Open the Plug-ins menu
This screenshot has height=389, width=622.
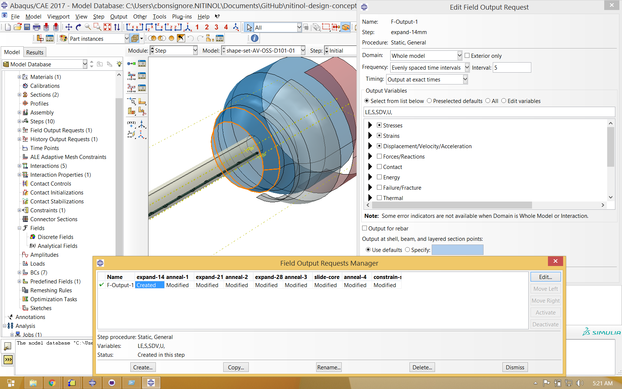(182, 16)
